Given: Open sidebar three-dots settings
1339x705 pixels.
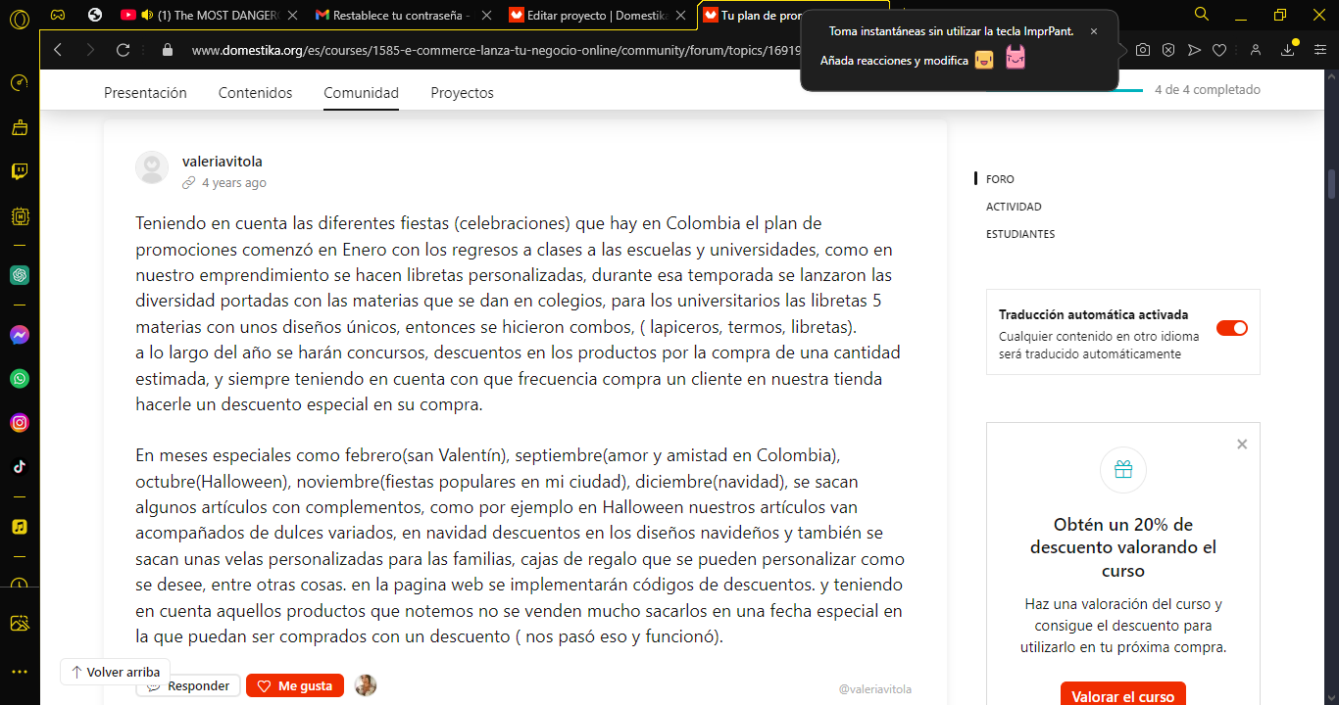Looking at the screenshot, I should (x=20, y=672).
